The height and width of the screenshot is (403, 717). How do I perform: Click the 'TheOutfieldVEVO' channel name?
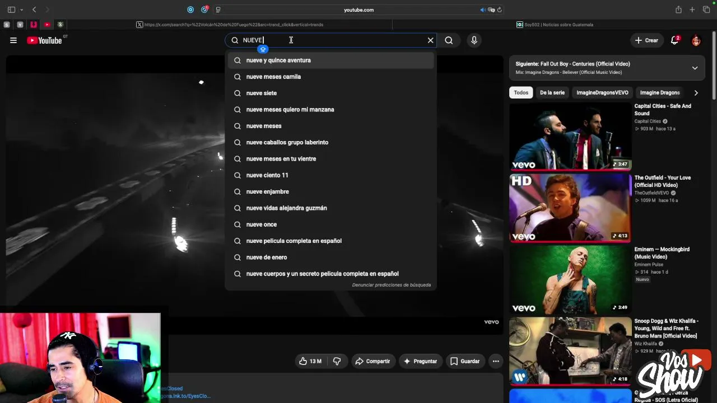point(652,193)
